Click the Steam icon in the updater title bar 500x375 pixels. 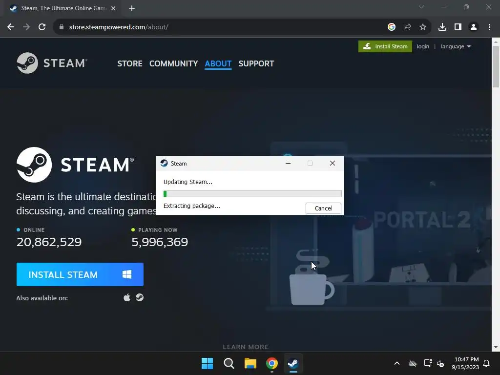pos(164,163)
